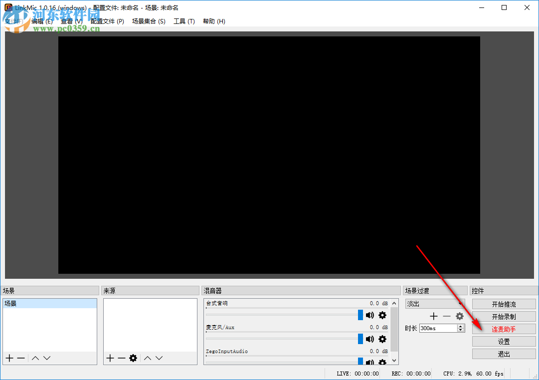Screen dimensions: 539x380
Task: Mute the 麦克风/Aux channel
Action: pyautogui.click(x=370, y=339)
